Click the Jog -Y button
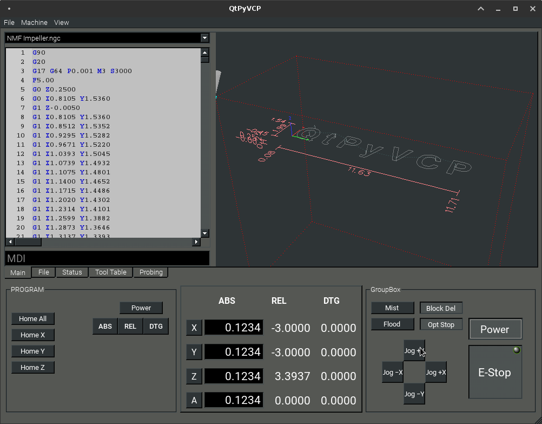Image resolution: width=542 pixels, height=424 pixels. tap(414, 394)
